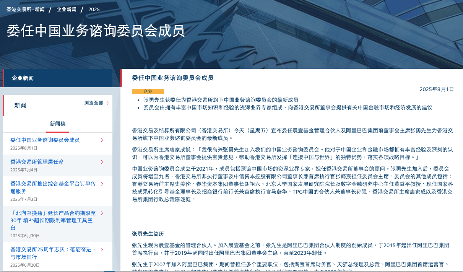Click arrow beside 香港交易所管理层任命
The width and height of the screenshot is (463, 272).
[102, 162]
